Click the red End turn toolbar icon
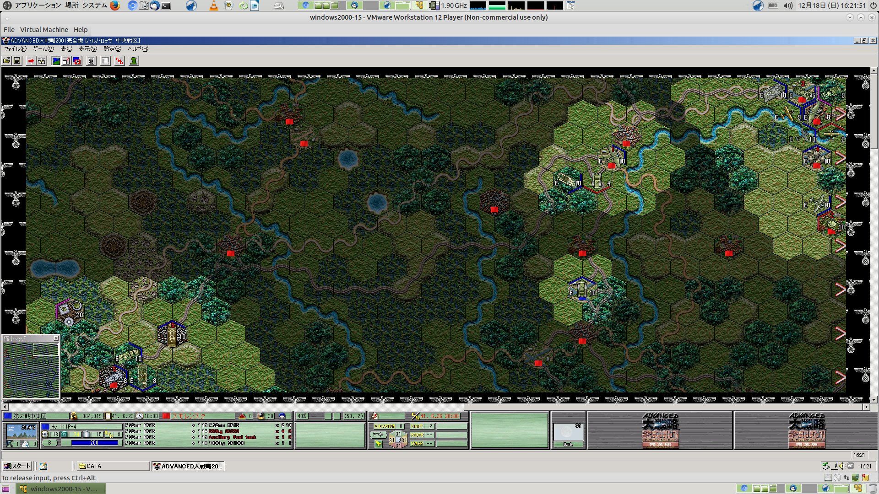The height and width of the screenshot is (494, 879). point(119,61)
